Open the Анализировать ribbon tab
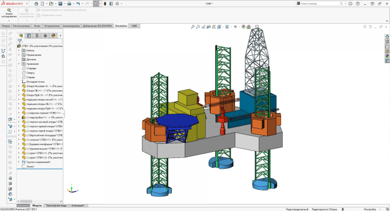 [x=71, y=26]
